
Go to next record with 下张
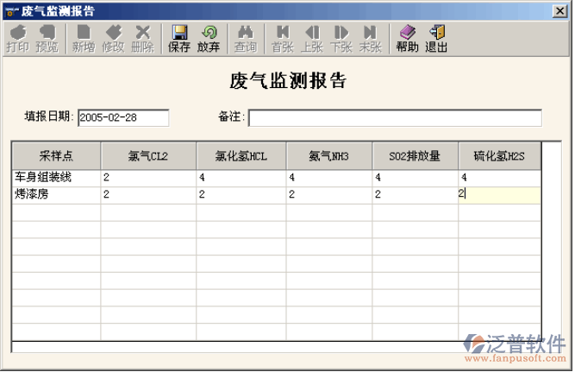click(x=341, y=39)
